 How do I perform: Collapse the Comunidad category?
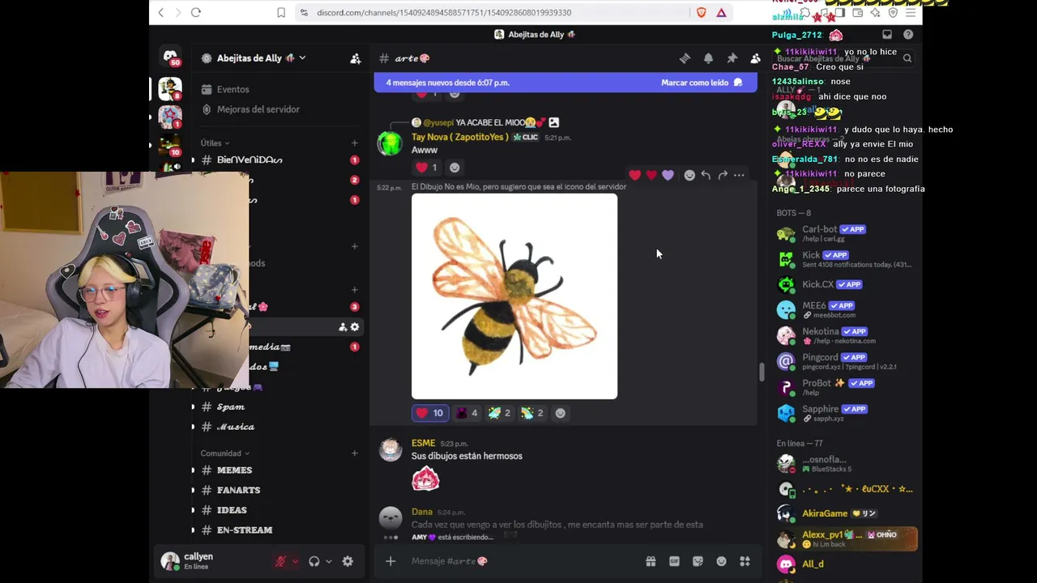click(225, 453)
